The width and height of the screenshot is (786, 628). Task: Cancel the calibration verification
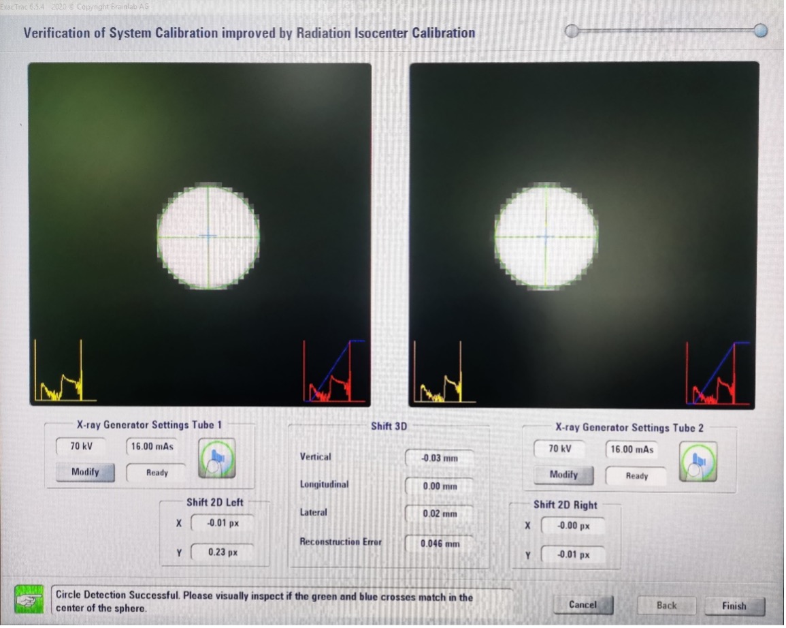click(x=583, y=605)
